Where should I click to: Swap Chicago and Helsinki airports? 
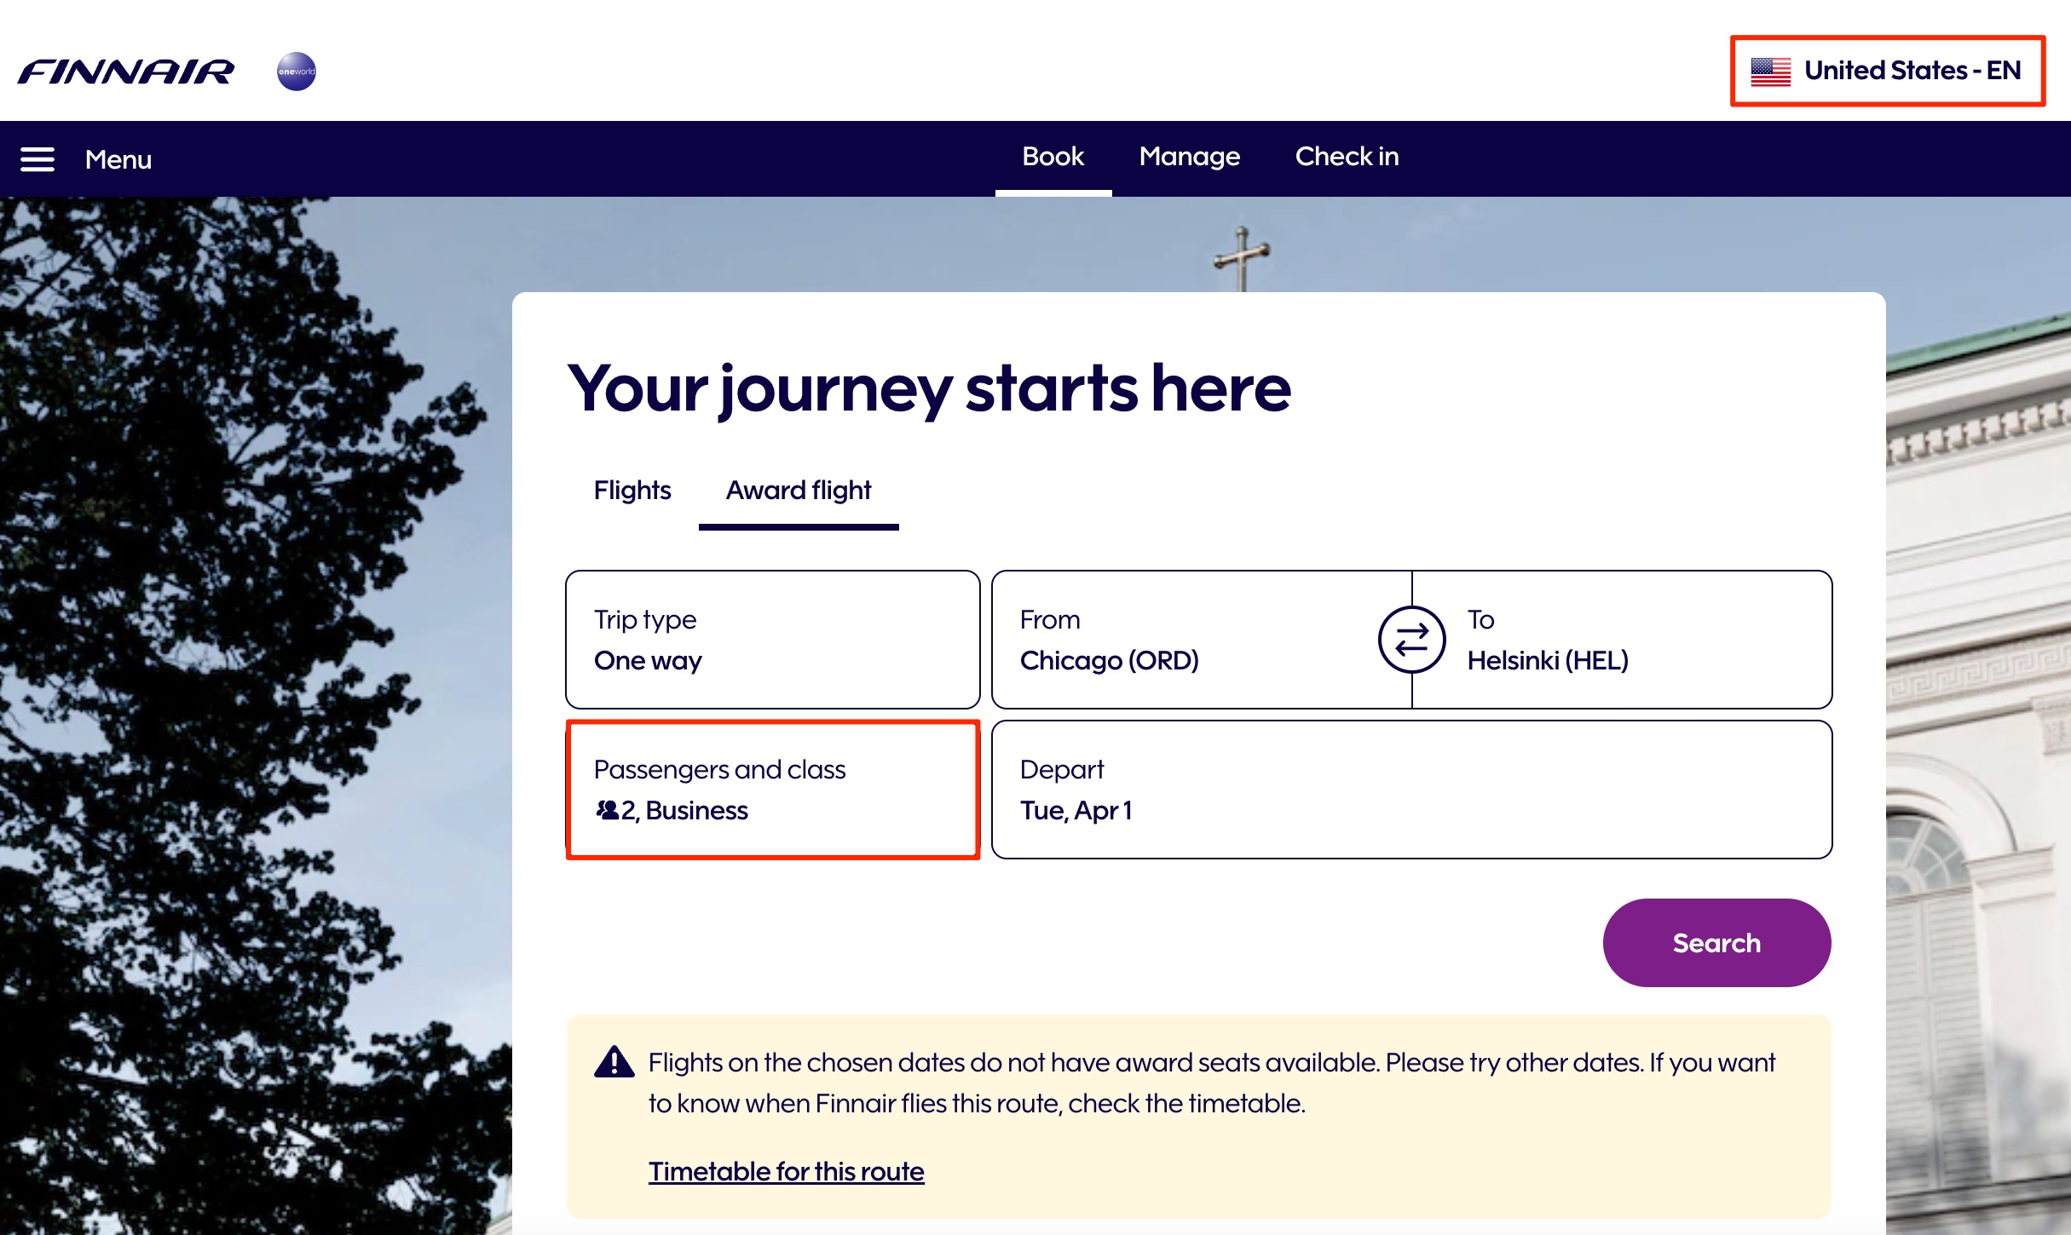[x=1412, y=639]
